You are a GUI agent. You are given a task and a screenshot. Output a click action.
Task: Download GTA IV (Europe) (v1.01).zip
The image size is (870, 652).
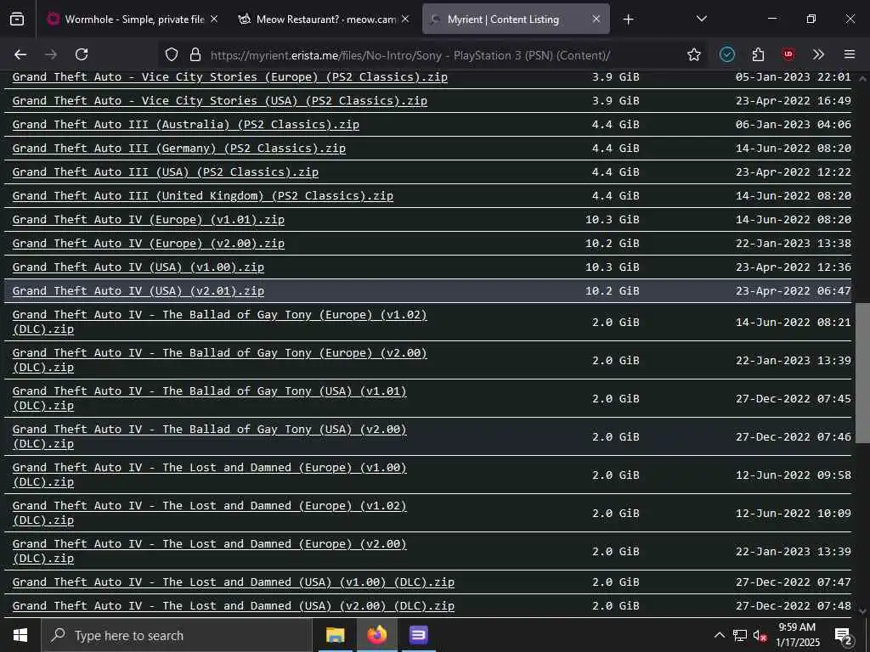[x=148, y=220]
